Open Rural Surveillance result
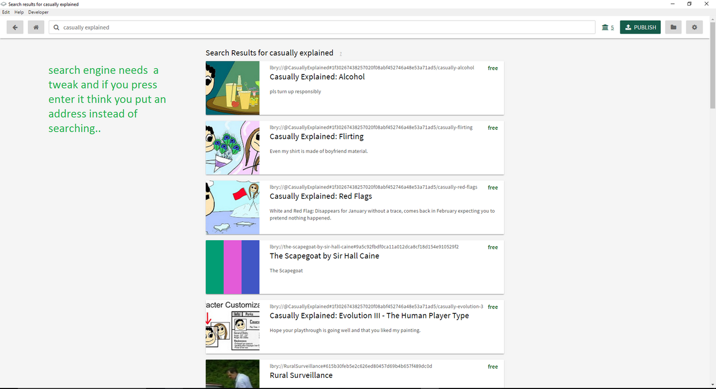The width and height of the screenshot is (716, 389). click(301, 376)
